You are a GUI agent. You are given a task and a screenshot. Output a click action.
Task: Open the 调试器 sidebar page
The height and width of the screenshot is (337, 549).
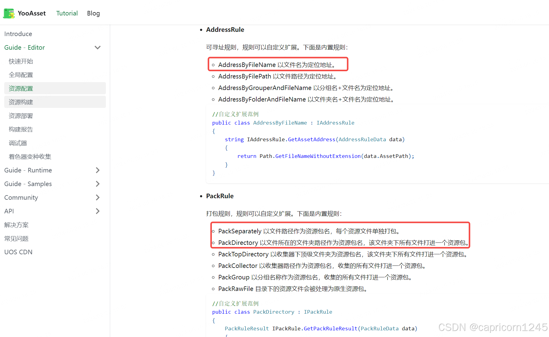18,143
